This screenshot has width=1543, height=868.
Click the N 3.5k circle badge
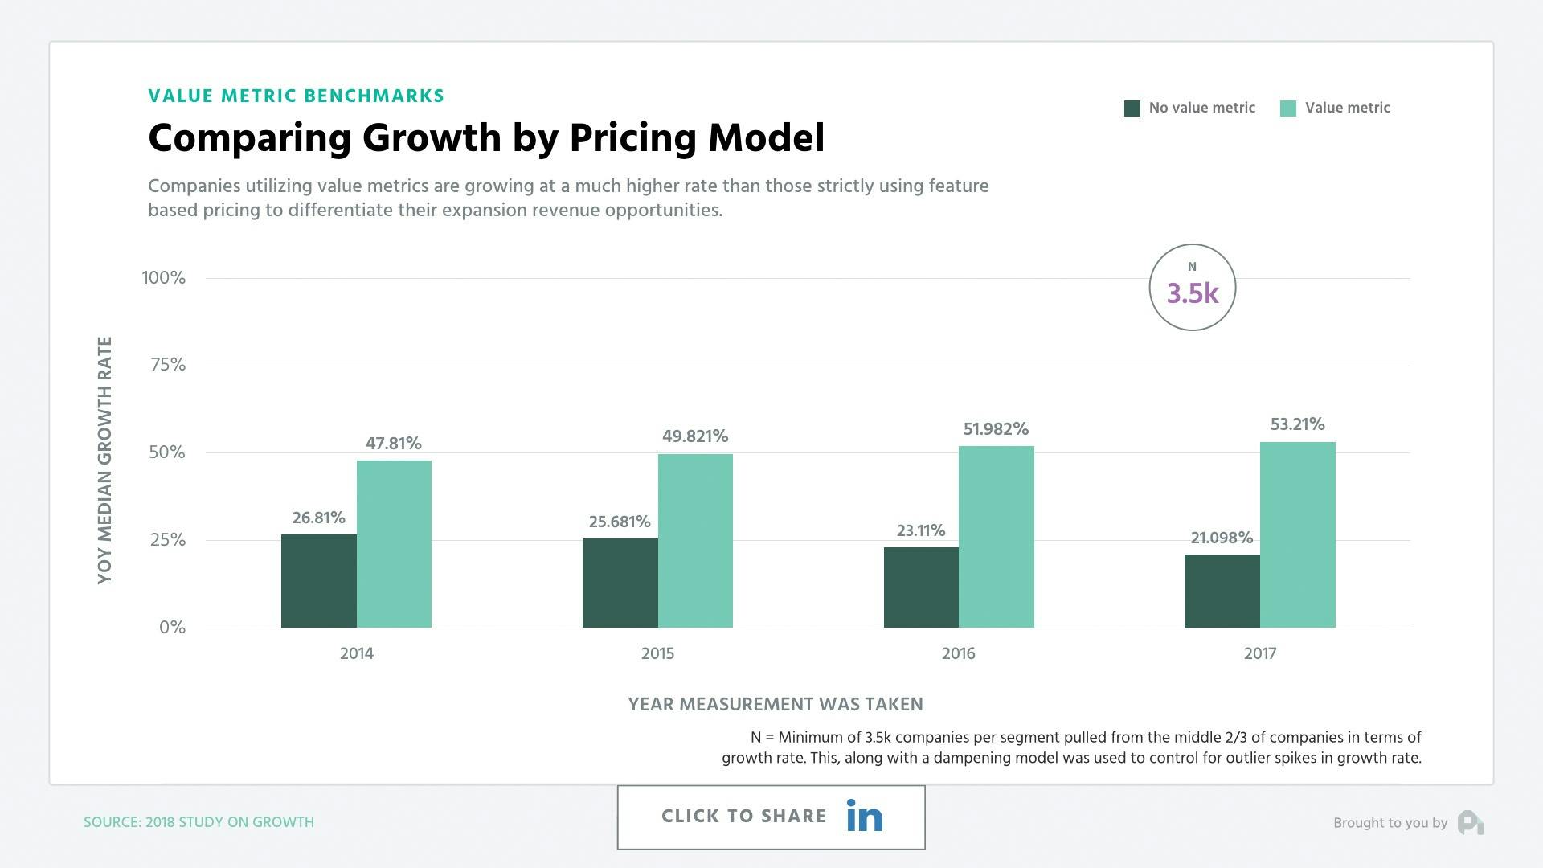[1192, 286]
